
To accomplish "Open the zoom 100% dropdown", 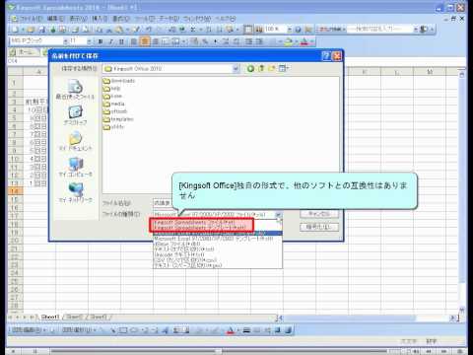I will pyautogui.click(x=290, y=30).
